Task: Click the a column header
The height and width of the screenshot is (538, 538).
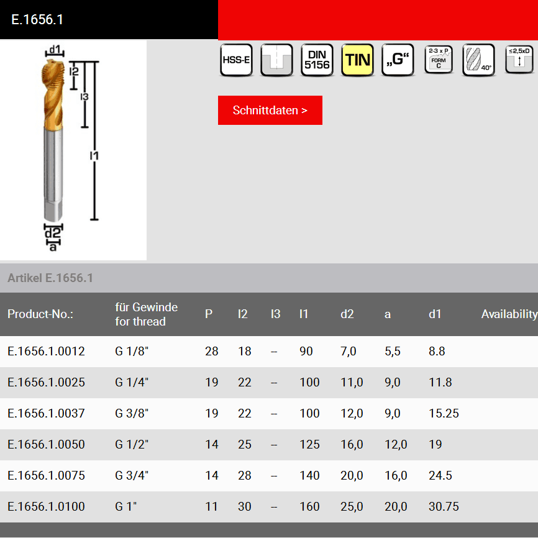Action: (388, 314)
